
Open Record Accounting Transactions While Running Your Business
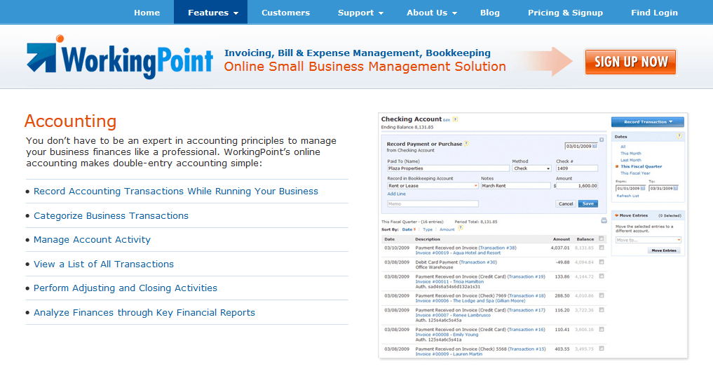click(x=176, y=191)
